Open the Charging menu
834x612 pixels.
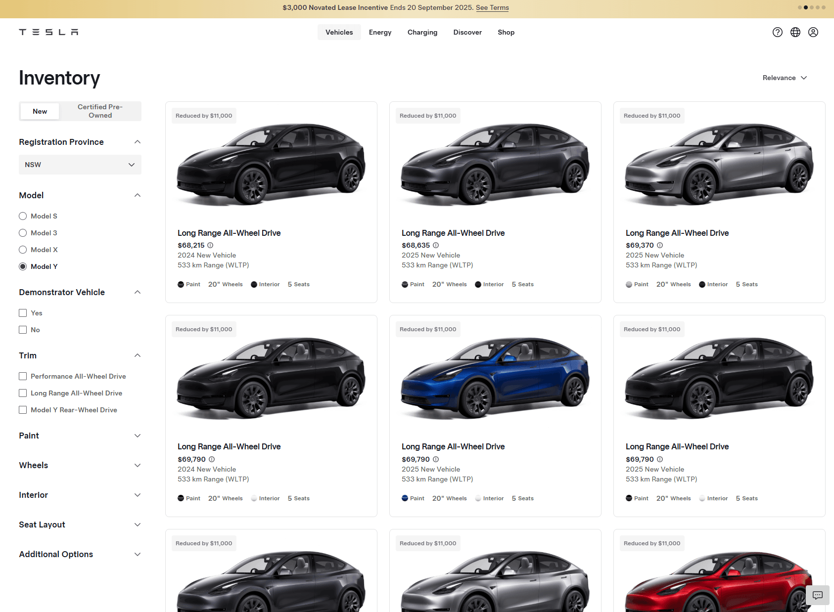[422, 32]
